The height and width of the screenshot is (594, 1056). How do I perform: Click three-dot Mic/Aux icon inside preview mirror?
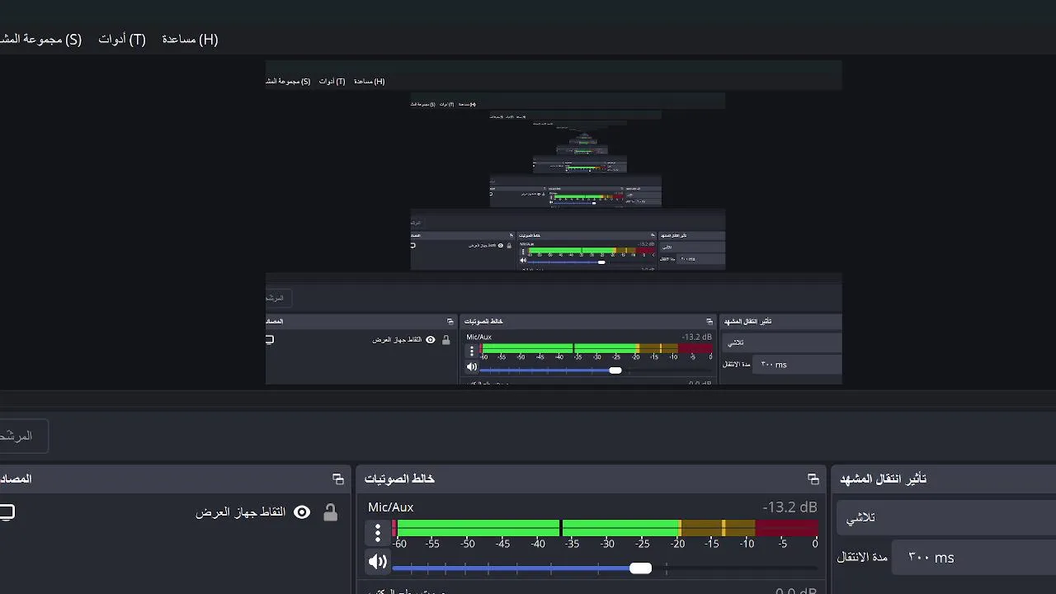[472, 351]
